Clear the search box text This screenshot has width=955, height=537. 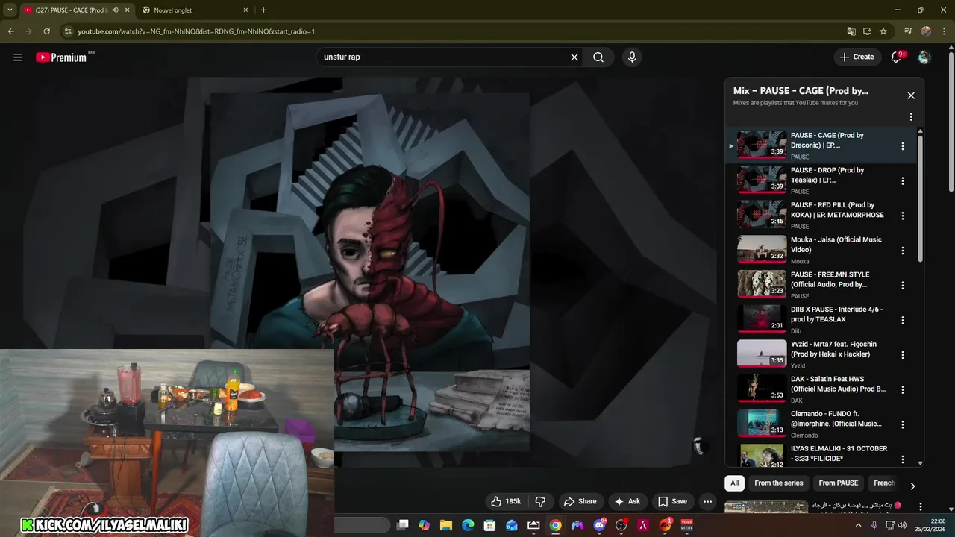pyautogui.click(x=574, y=57)
